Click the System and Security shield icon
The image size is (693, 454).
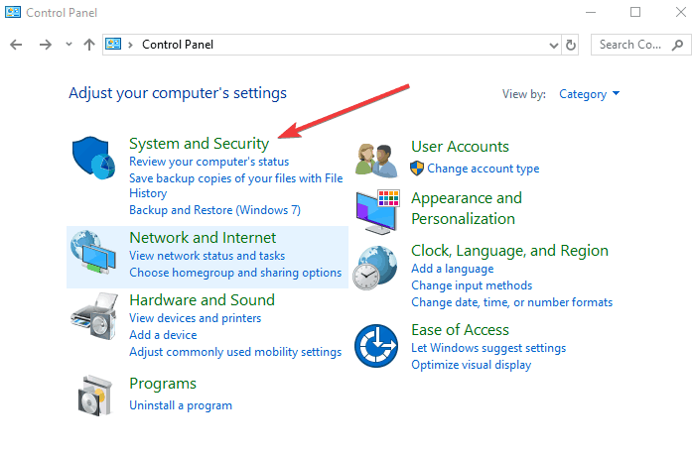point(93,158)
